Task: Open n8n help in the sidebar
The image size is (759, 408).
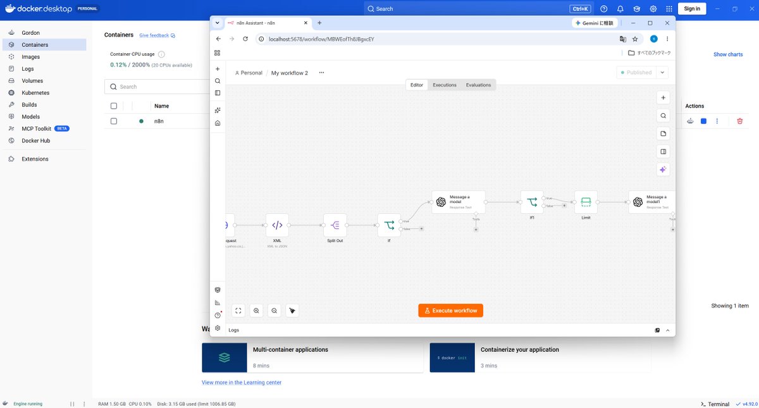Action: (x=218, y=315)
